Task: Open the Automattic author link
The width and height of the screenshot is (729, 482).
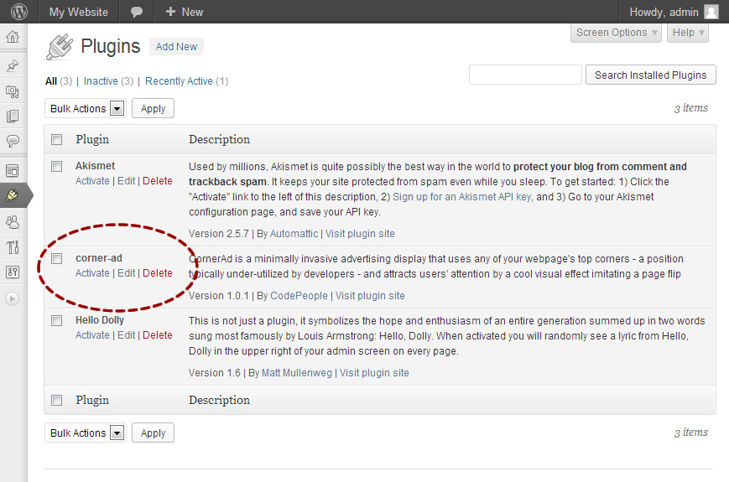Action: coord(294,234)
